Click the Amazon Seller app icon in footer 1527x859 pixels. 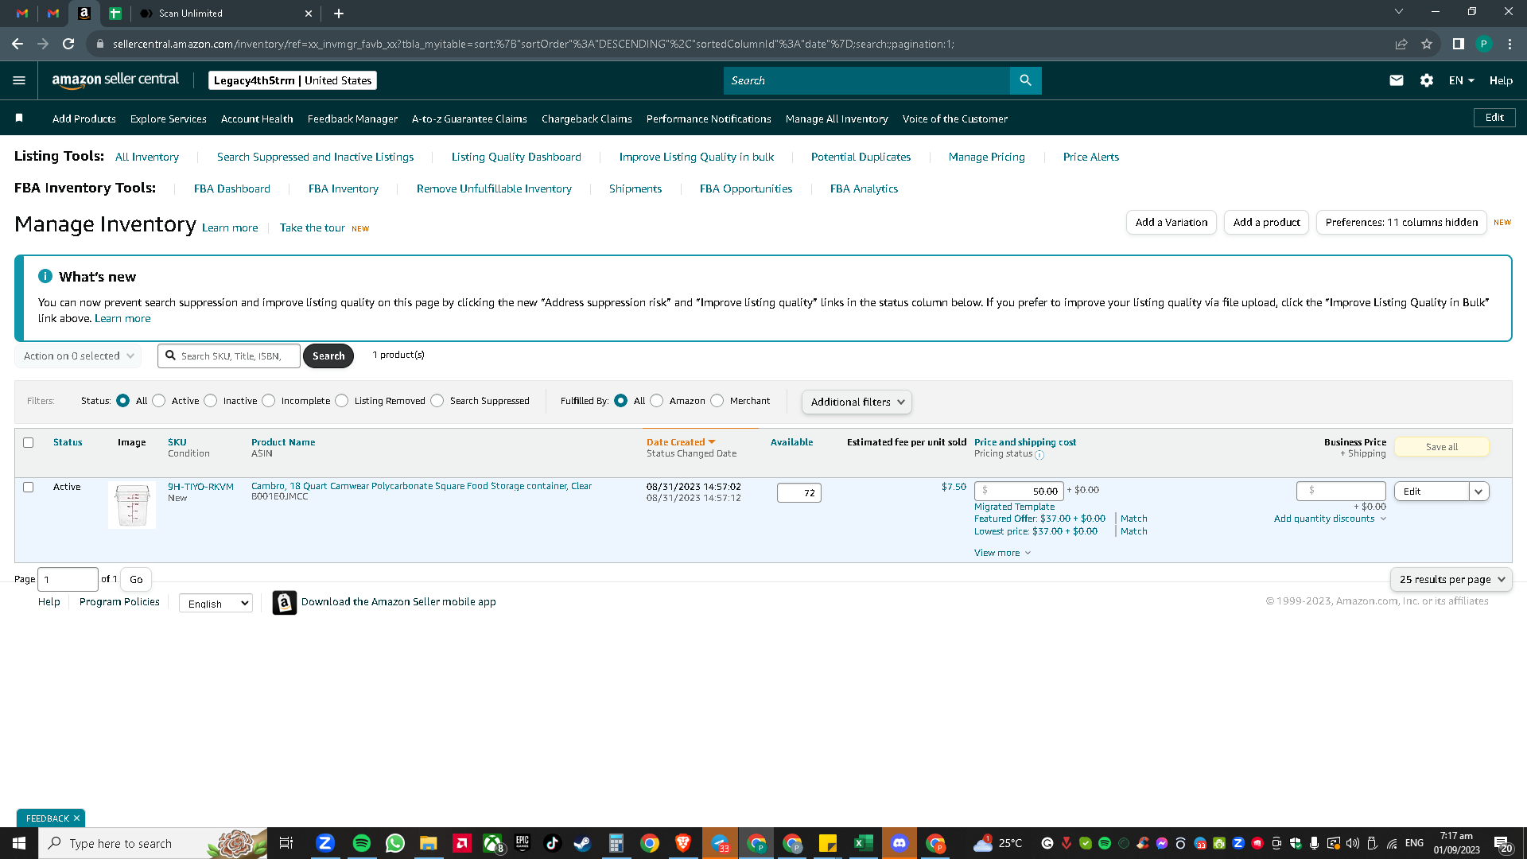pos(285,602)
